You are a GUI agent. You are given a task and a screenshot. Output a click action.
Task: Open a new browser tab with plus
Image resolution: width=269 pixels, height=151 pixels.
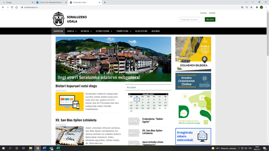[x=105, y=3]
